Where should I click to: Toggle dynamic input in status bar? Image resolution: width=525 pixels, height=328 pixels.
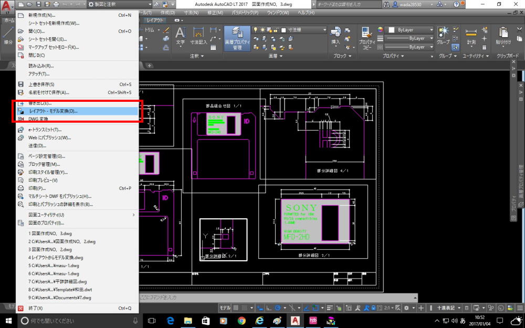tap(260, 308)
